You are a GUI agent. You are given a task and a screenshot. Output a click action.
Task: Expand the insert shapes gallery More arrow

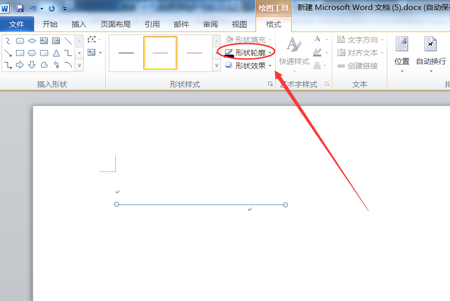pyautogui.click(x=79, y=65)
